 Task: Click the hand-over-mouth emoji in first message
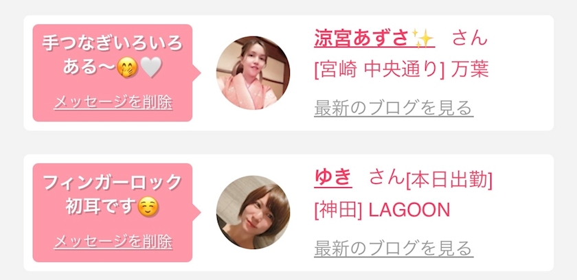coord(127,68)
